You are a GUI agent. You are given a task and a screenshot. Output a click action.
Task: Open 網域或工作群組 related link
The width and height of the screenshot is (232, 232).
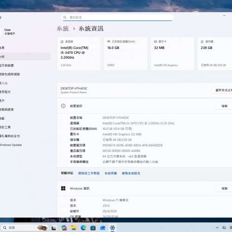pos(89,173)
